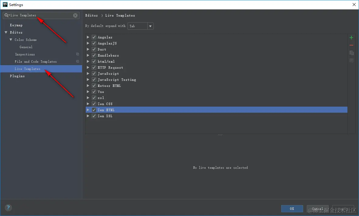Open Keymap settings page
The height and width of the screenshot is (216, 359).
(16, 25)
